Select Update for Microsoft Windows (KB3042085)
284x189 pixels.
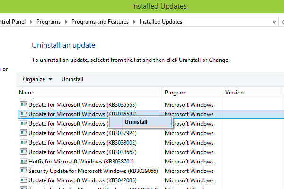pyautogui.click(x=82, y=180)
